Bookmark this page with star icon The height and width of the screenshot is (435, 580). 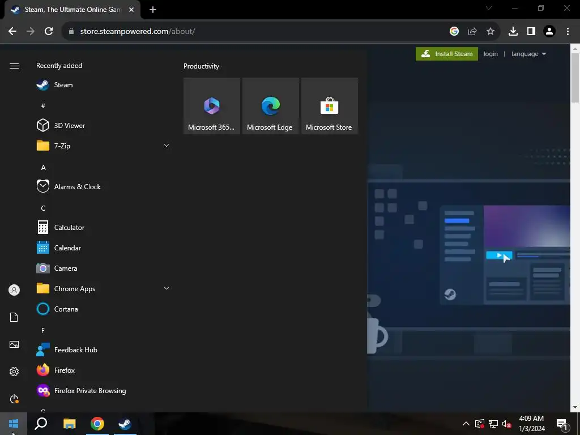click(x=491, y=32)
